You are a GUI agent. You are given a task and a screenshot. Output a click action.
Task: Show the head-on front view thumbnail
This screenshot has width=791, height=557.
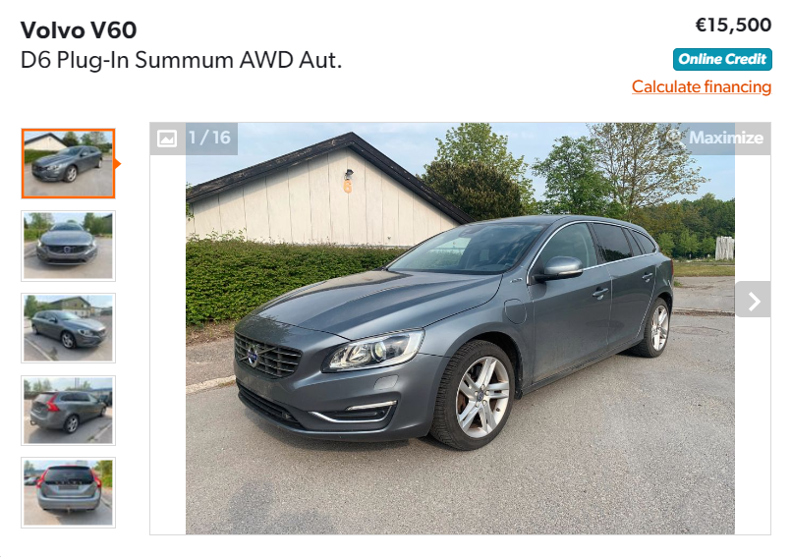[x=68, y=246]
